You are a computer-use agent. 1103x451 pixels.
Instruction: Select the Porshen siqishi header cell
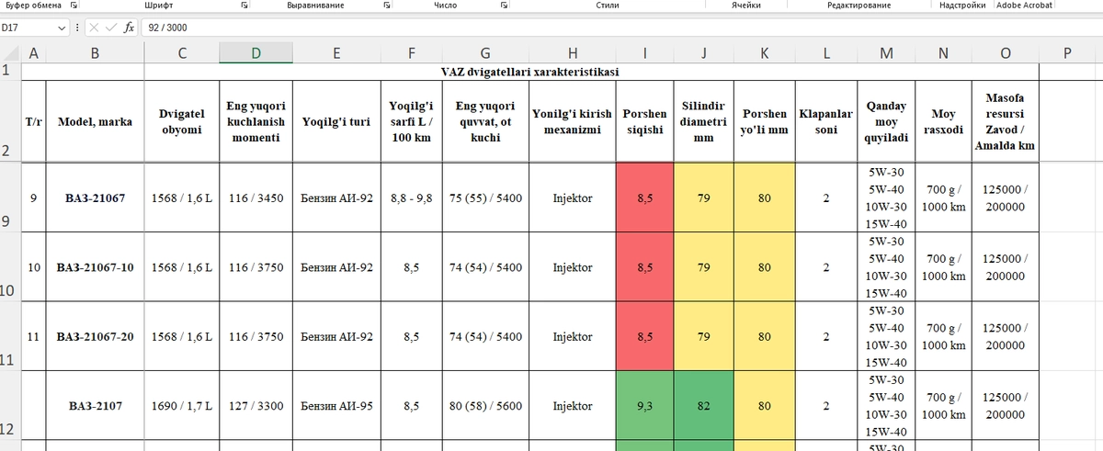645,121
